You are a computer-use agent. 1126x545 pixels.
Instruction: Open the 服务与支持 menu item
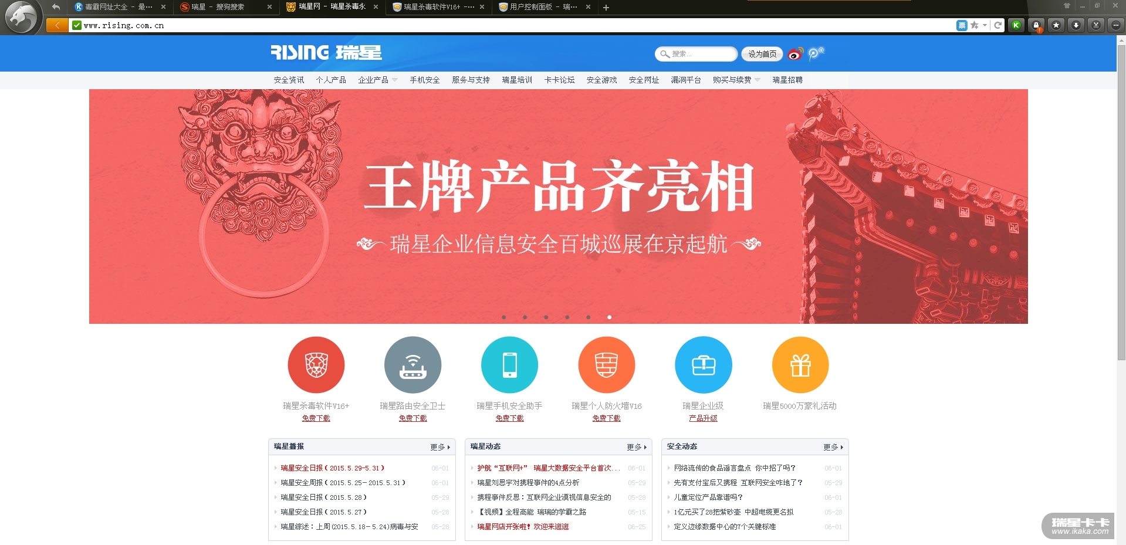tap(471, 80)
